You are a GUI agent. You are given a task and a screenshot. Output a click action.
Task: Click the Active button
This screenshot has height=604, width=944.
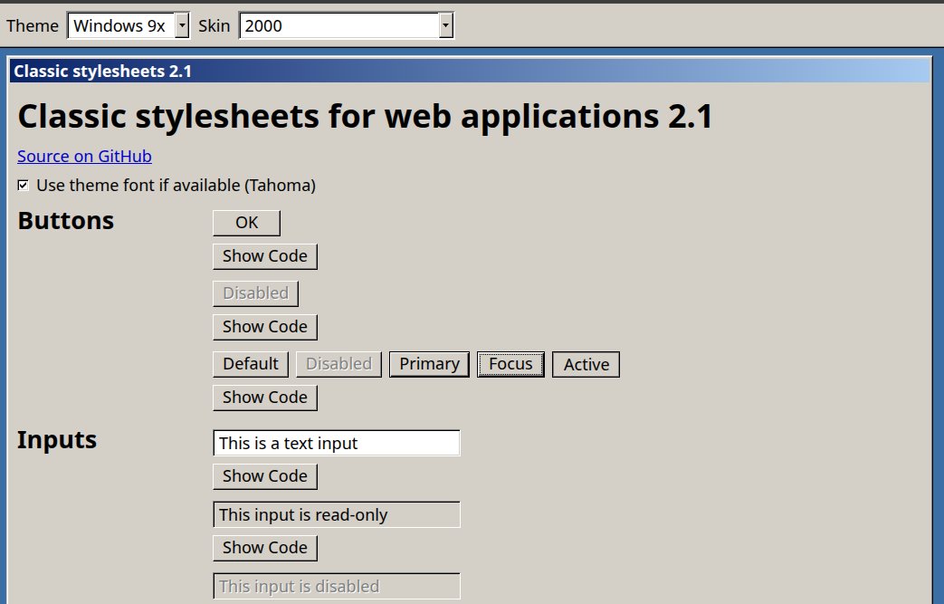[x=586, y=364]
